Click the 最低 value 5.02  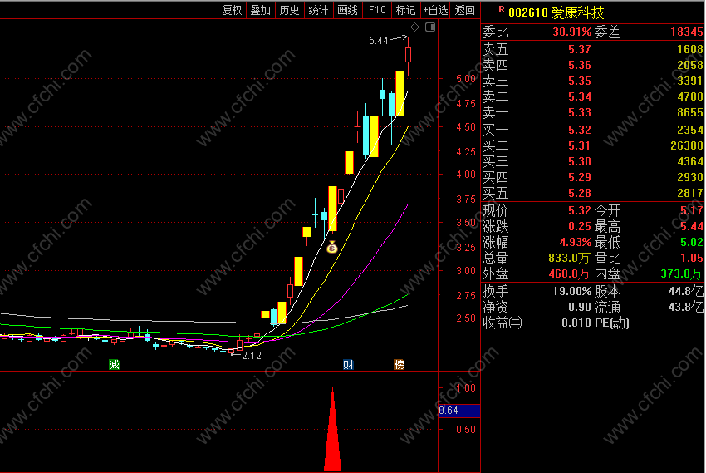691,242
